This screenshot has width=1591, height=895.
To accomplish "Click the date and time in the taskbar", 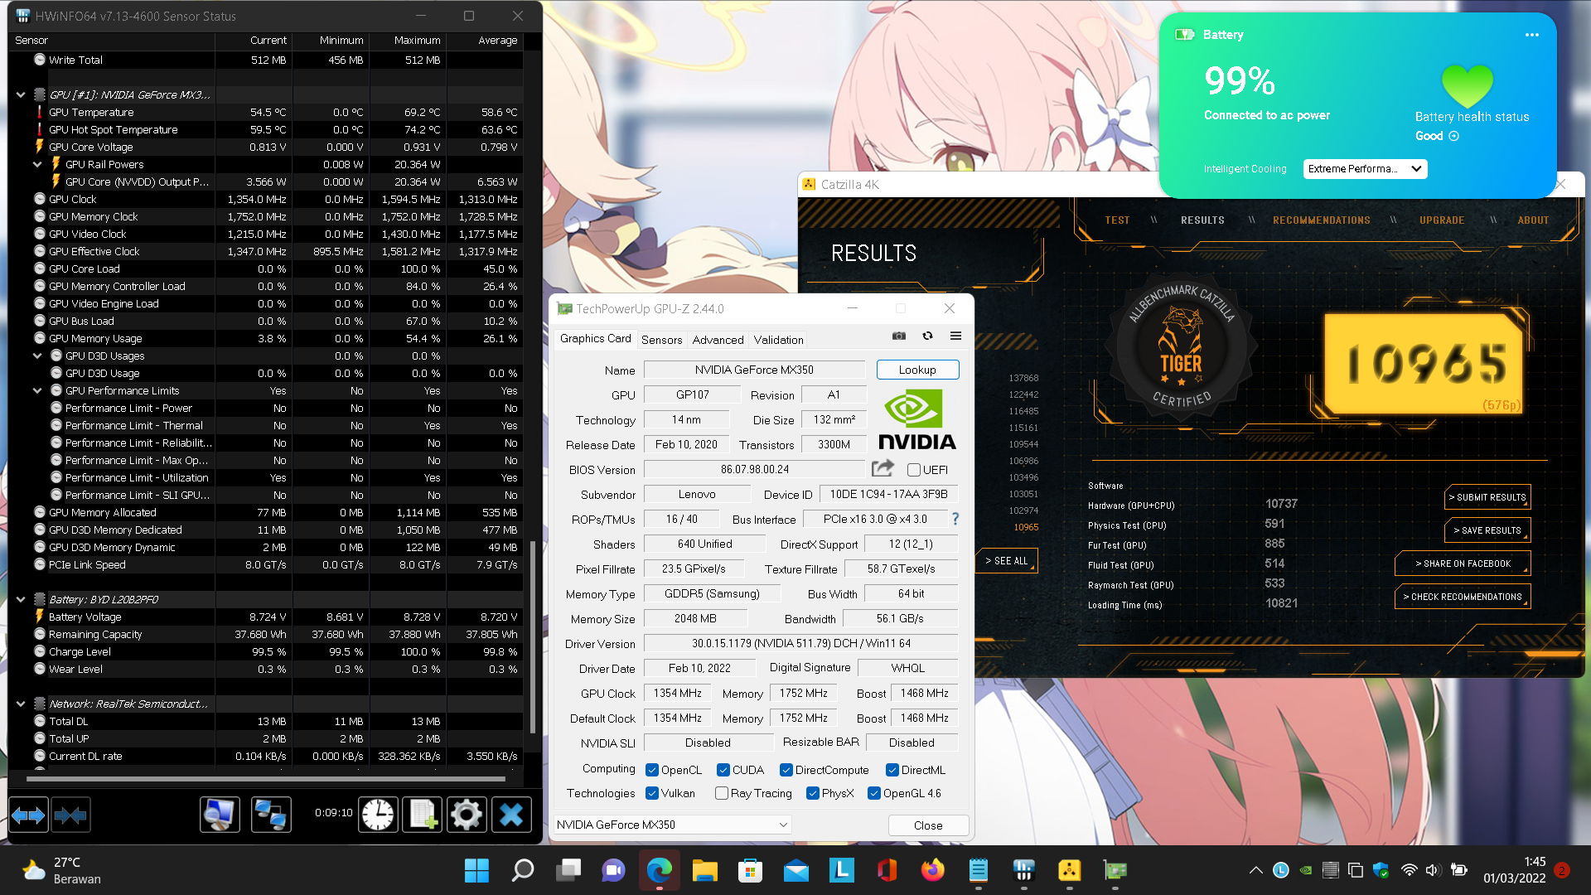I will pos(1514,870).
